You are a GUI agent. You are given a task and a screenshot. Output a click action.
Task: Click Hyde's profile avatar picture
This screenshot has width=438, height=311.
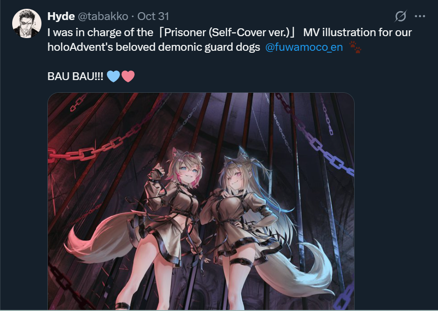(x=27, y=23)
